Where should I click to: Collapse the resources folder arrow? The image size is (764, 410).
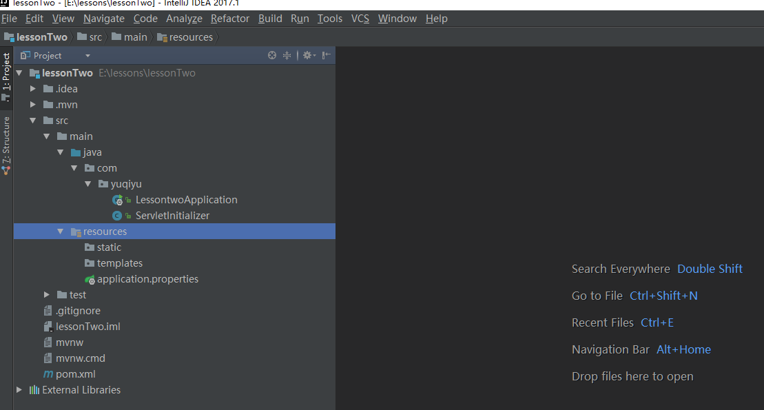pyautogui.click(x=61, y=232)
